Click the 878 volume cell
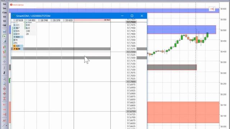 (18, 40)
